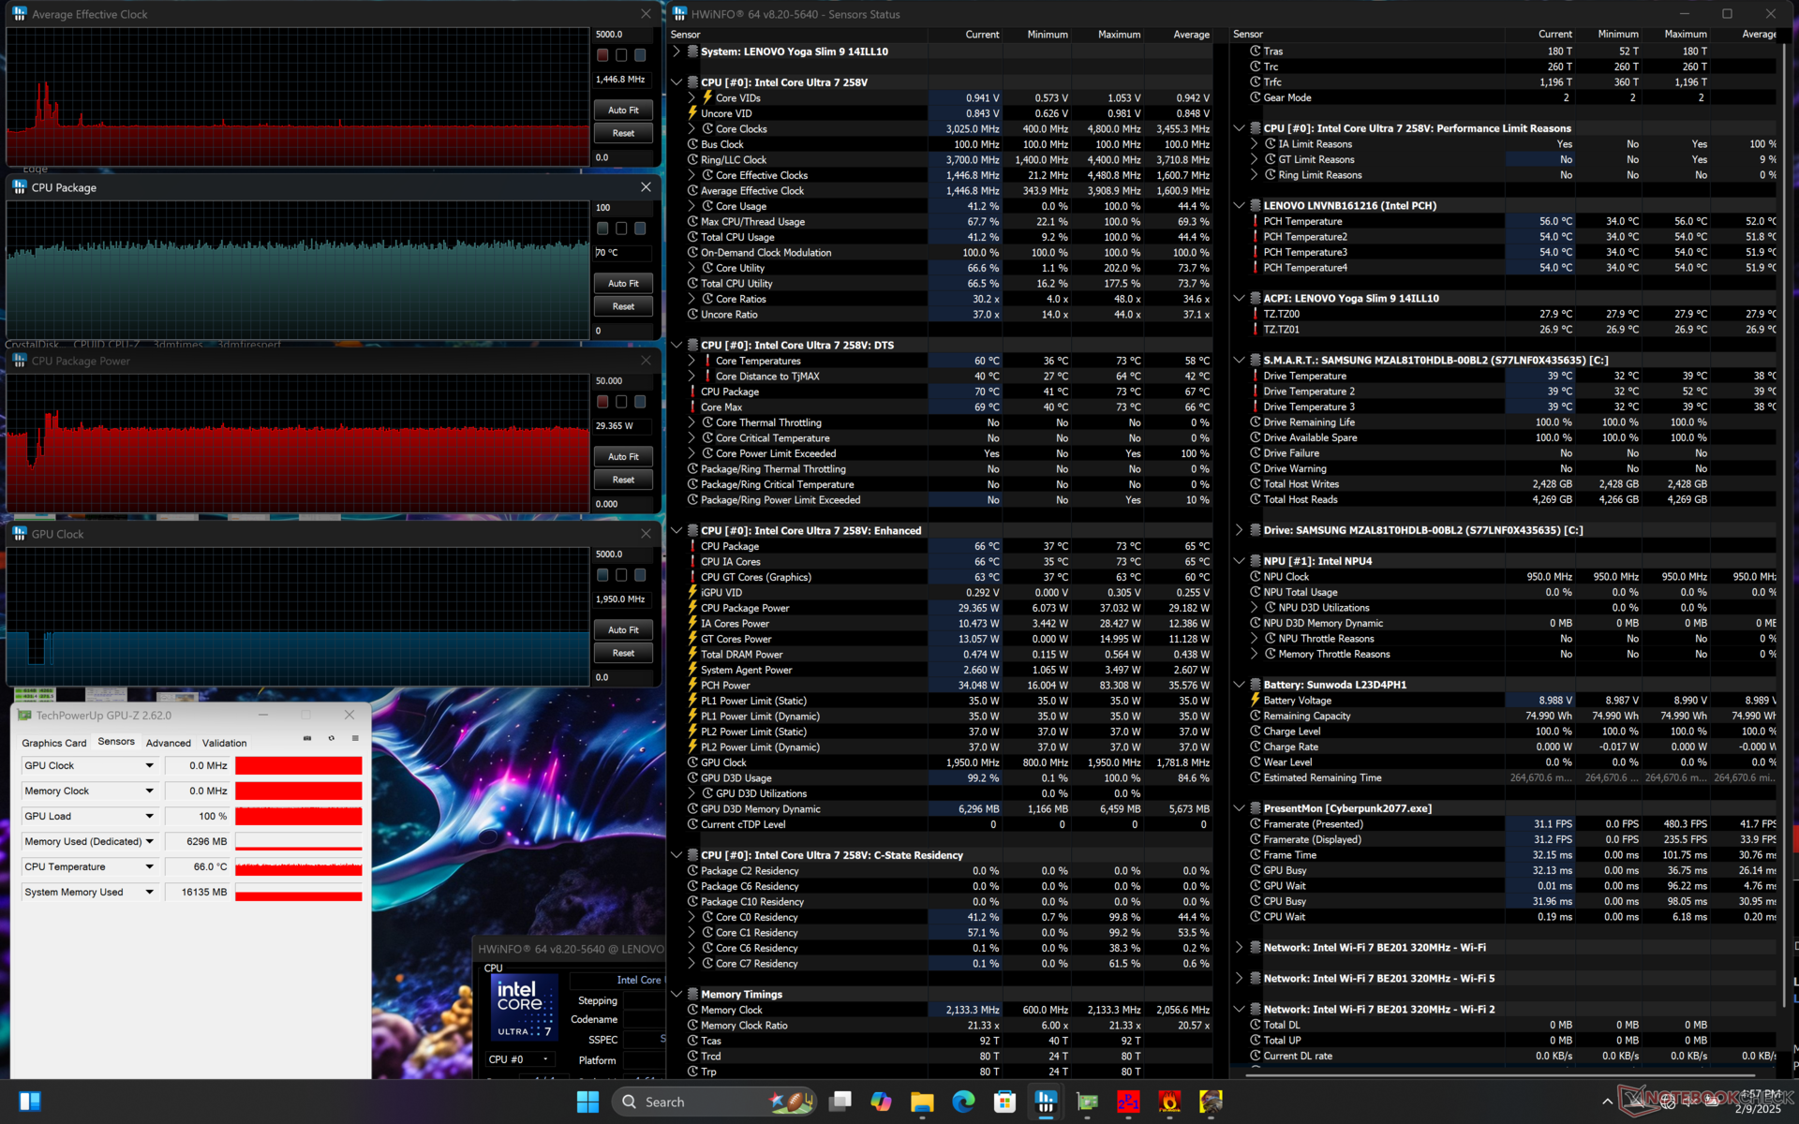Image resolution: width=1799 pixels, height=1124 pixels.
Task: Launch Microsoft Edge from taskbar
Action: coord(963,1102)
